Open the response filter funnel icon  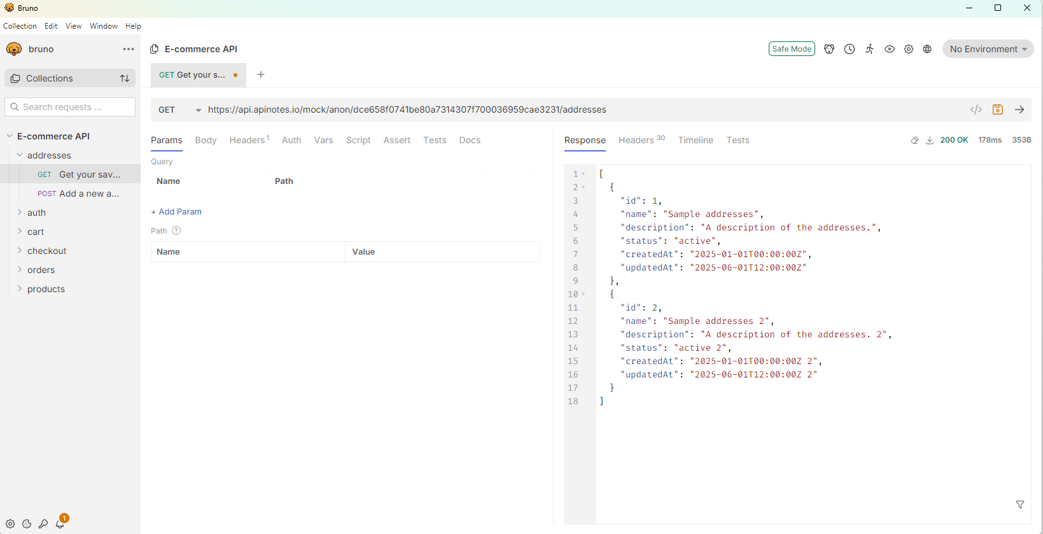pyautogui.click(x=1020, y=505)
